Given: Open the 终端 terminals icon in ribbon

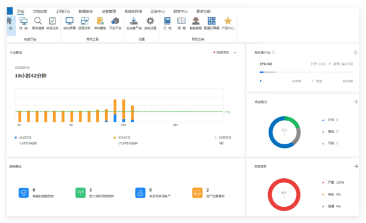Looking at the screenshot, I should point(24,21).
